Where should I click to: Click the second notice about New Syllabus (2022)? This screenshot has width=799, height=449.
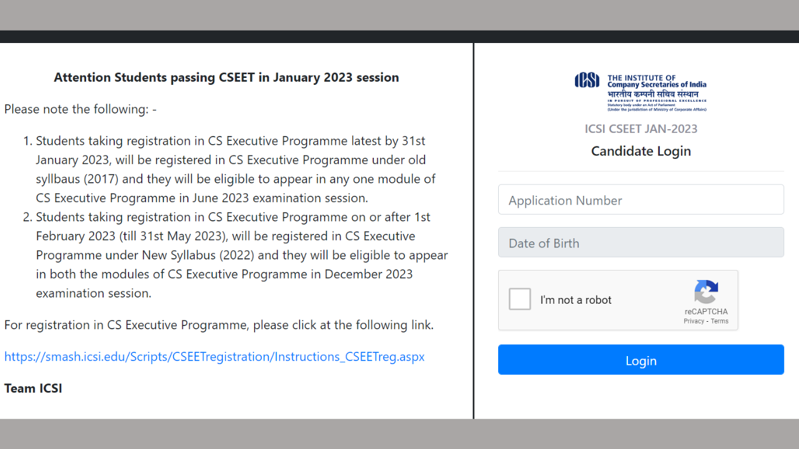(x=240, y=255)
